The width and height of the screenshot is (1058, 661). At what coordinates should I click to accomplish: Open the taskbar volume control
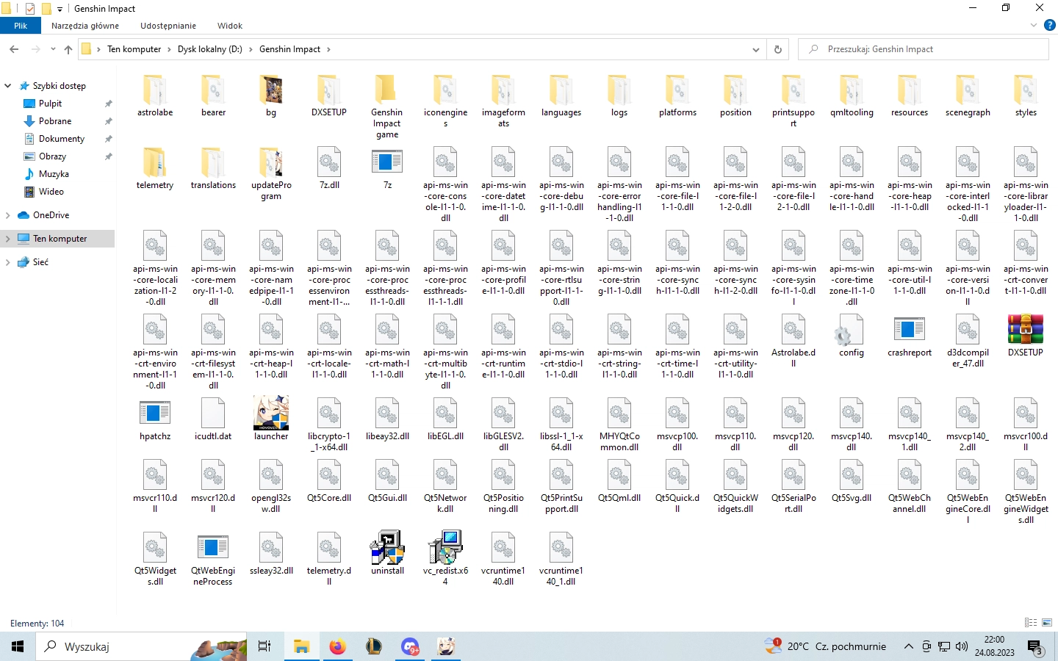(x=962, y=646)
